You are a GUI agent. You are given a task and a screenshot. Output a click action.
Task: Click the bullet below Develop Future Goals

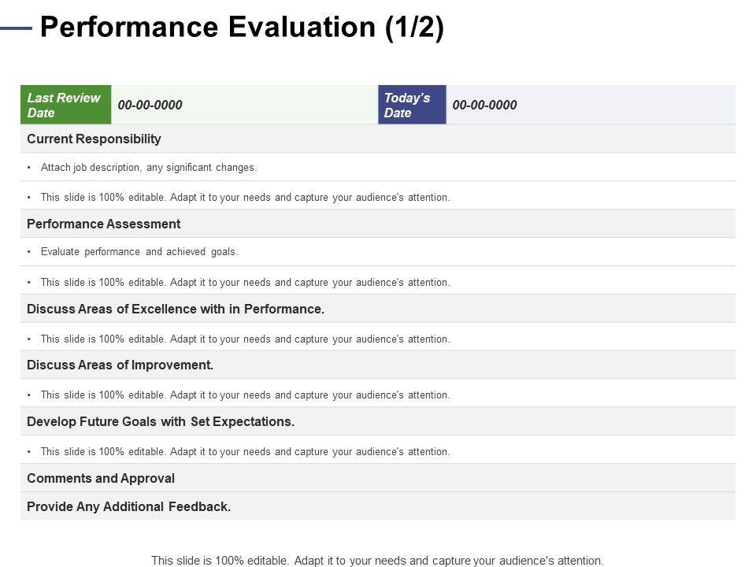(245, 451)
